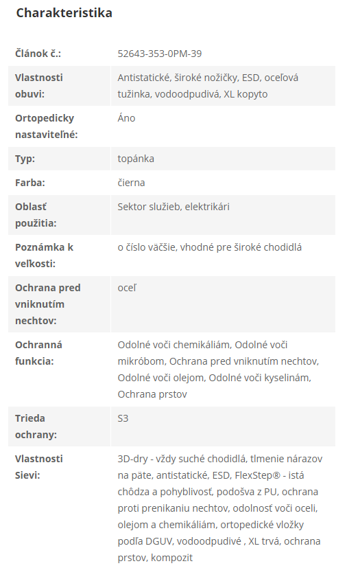The width and height of the screenshot is (347, 568).
Task: Click the Typ row label
Action: point(25,159)
